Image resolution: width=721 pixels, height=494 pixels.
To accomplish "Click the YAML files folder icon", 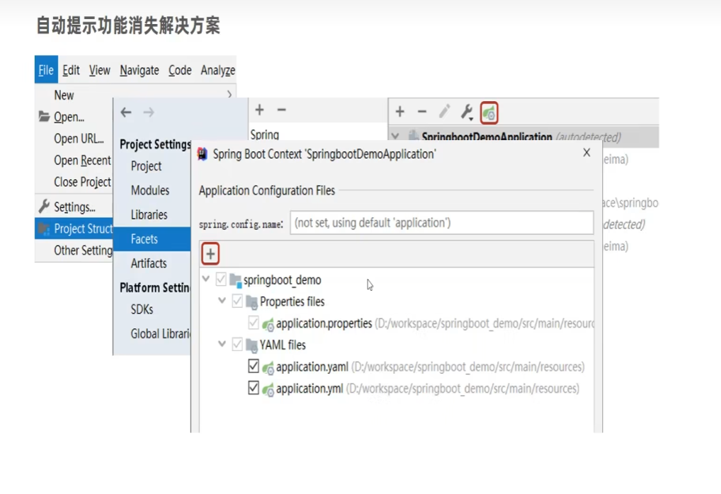I will point(252,345).
